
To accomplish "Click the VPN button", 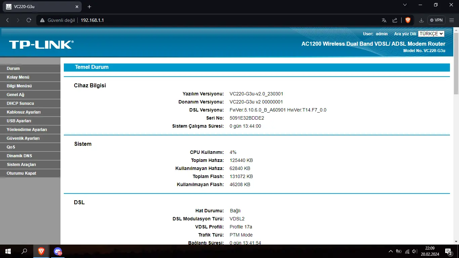I will coord(436,20).
